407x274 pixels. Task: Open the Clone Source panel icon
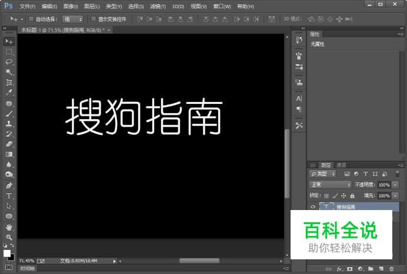tap(299, 82)
